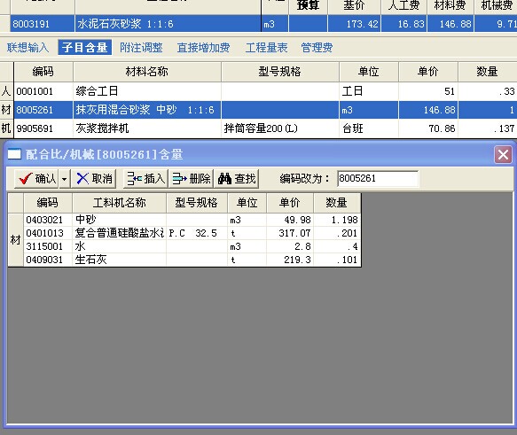
Task: Click code cell 0001001
Action: pyautogui.click(x=43, y=91)
